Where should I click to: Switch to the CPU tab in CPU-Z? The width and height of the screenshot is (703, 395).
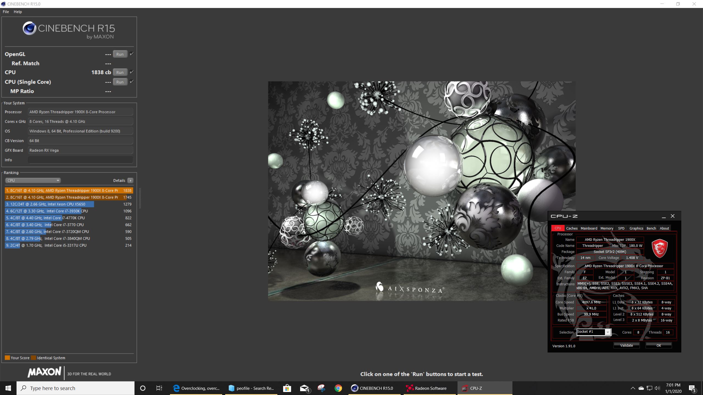pyautogui.click(x=558, y=228)
